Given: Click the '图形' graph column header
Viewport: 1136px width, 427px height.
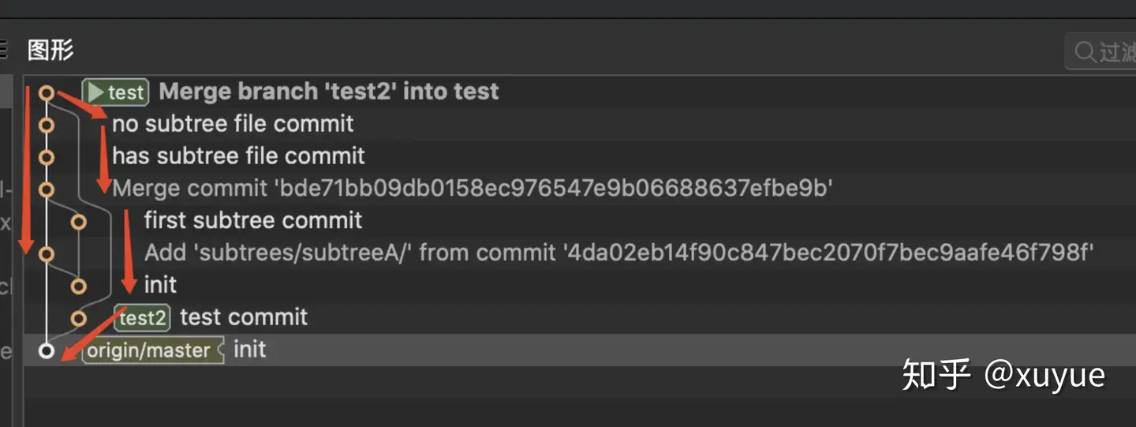Looking at the screenshot, I should (50, 51).
